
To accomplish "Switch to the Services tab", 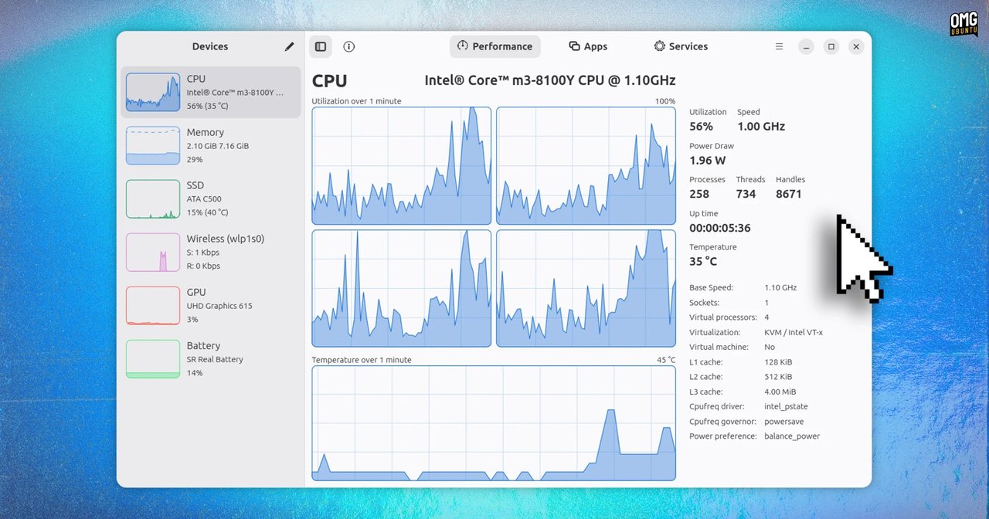I will pyautogui.click(x=681, y=46).
